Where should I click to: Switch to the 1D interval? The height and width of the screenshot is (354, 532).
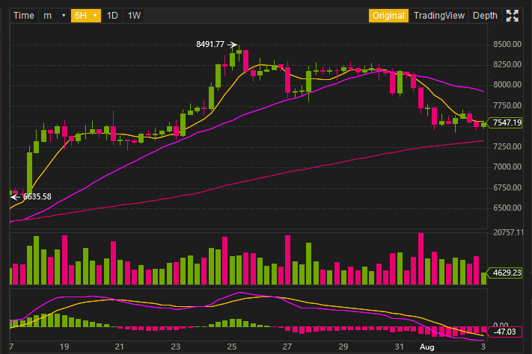(x=112, y=16)
